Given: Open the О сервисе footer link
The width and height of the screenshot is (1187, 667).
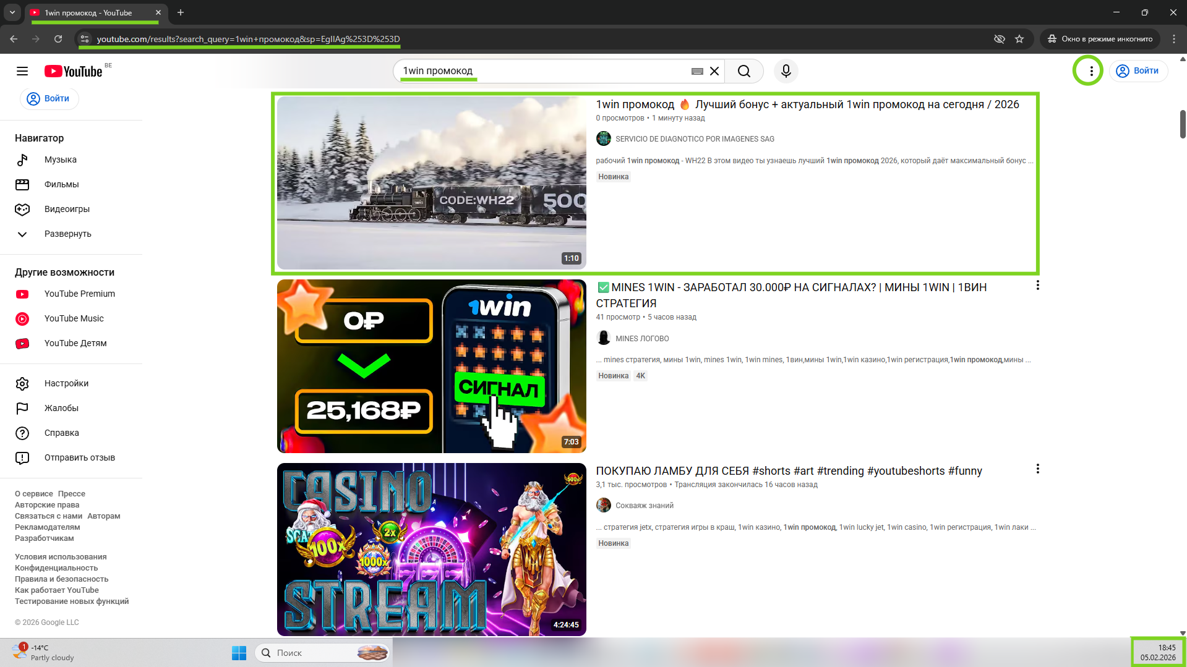Looking at the screenshot, I should (34, 494).
